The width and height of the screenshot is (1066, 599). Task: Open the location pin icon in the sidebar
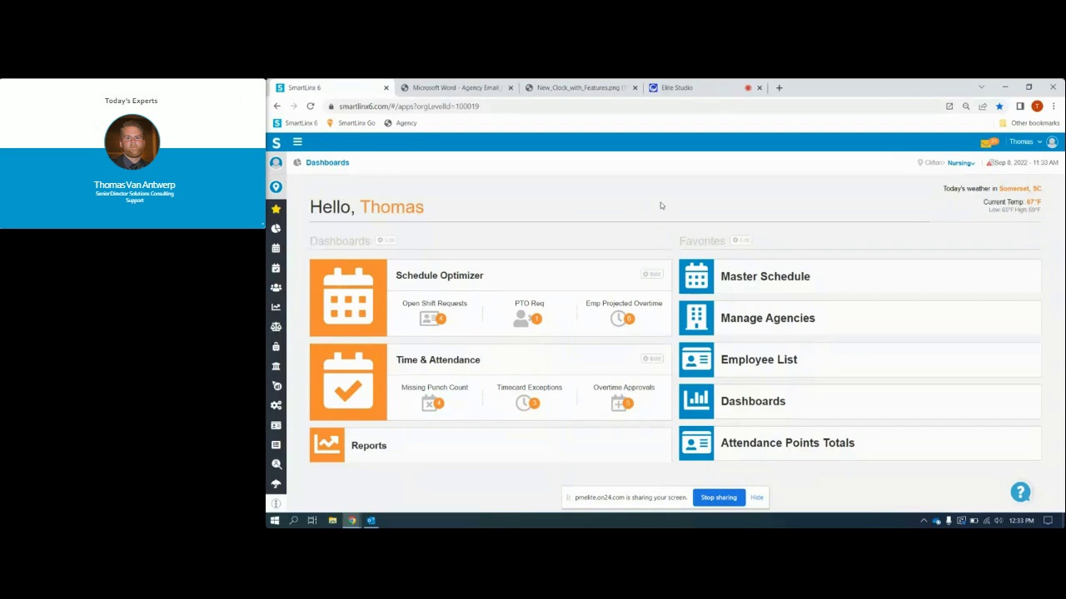pos(276,187)
